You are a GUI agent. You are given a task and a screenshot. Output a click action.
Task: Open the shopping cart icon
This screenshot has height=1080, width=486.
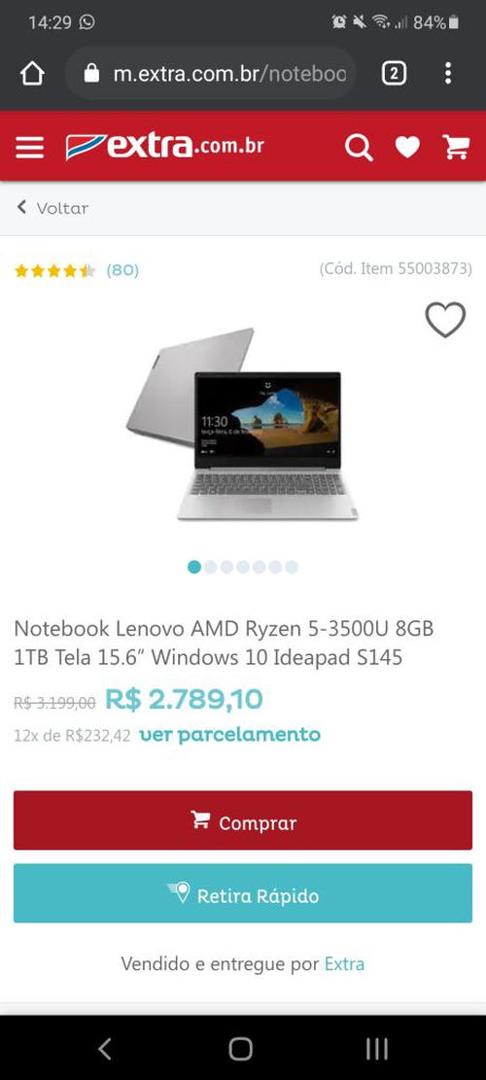456,147
